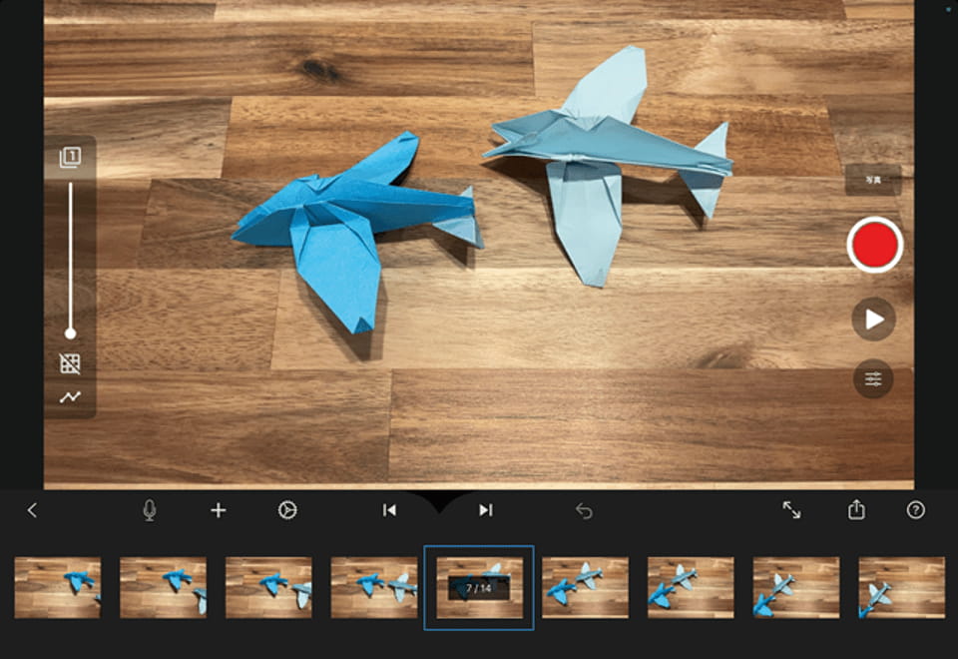Play the stop motion animation
The width and height of the screenshot is (958, 659).
(873, 320)
